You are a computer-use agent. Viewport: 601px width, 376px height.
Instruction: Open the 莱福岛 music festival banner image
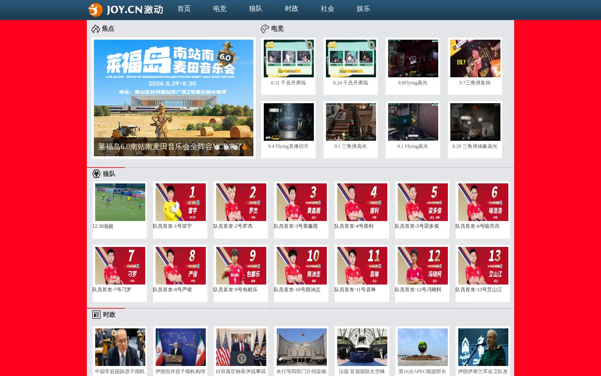tap(174, 98)
